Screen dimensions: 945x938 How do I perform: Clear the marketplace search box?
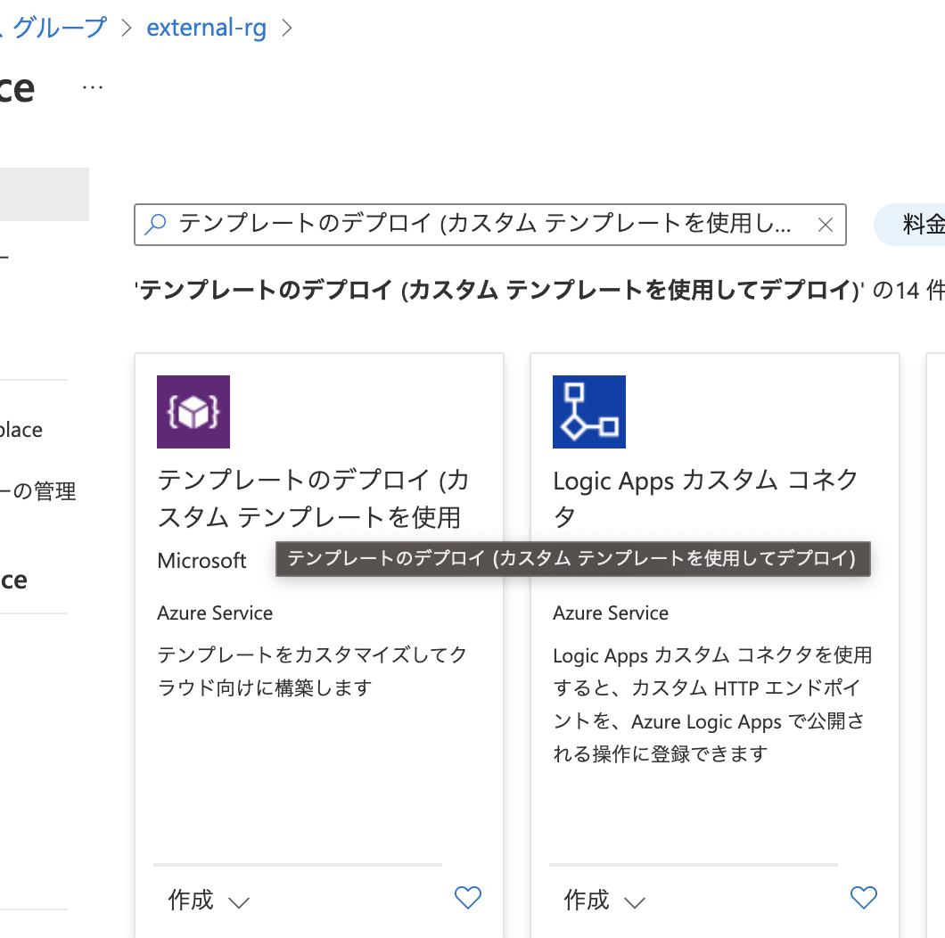tap(825, 225)
